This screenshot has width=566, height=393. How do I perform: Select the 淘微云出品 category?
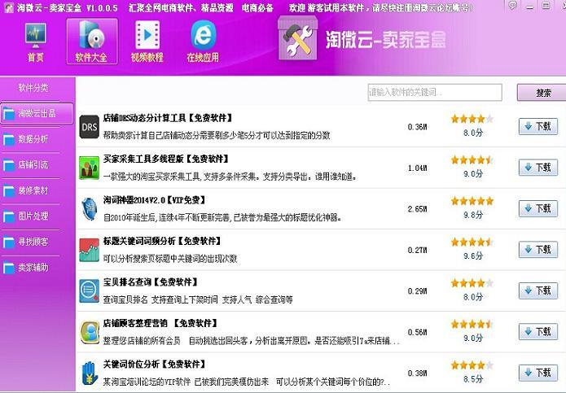(37, 114)
